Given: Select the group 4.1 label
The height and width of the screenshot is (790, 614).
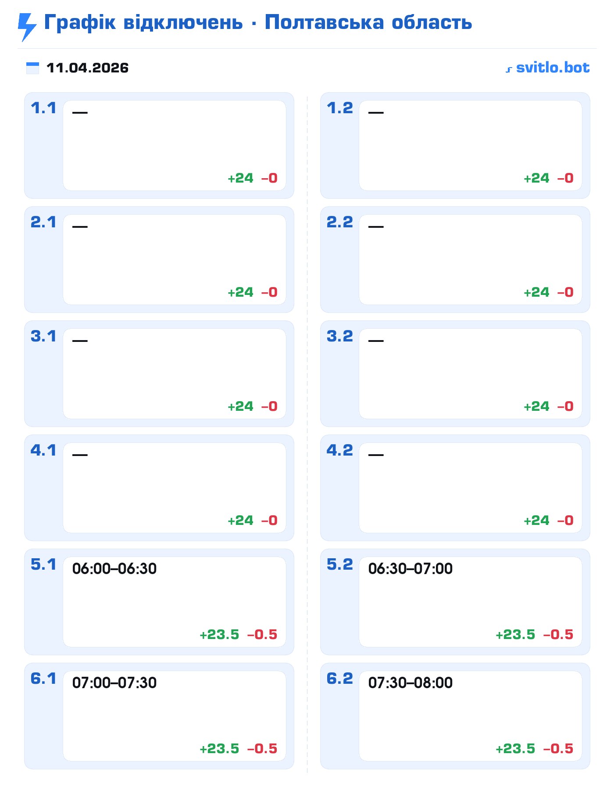Looking at the screenshot, I should pyautogui.click(x=43, y=450).
